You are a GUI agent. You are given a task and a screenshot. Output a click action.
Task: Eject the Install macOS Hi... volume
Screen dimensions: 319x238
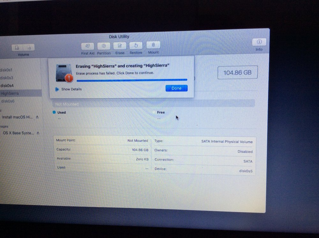click(37, 117)
